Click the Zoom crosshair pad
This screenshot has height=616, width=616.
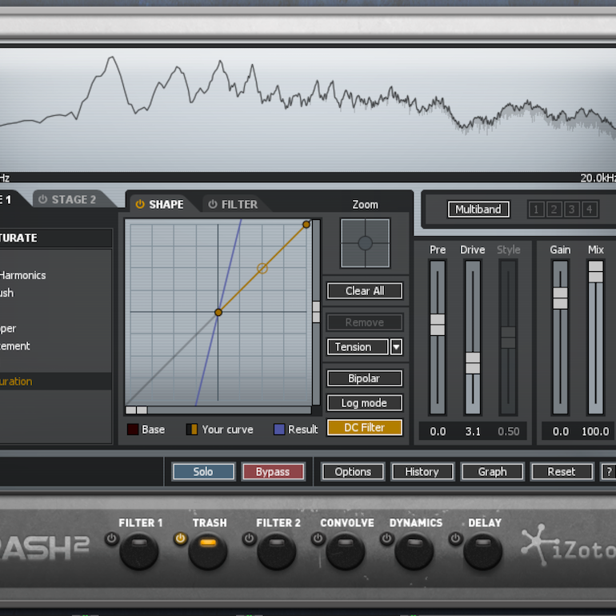point(365,243)
